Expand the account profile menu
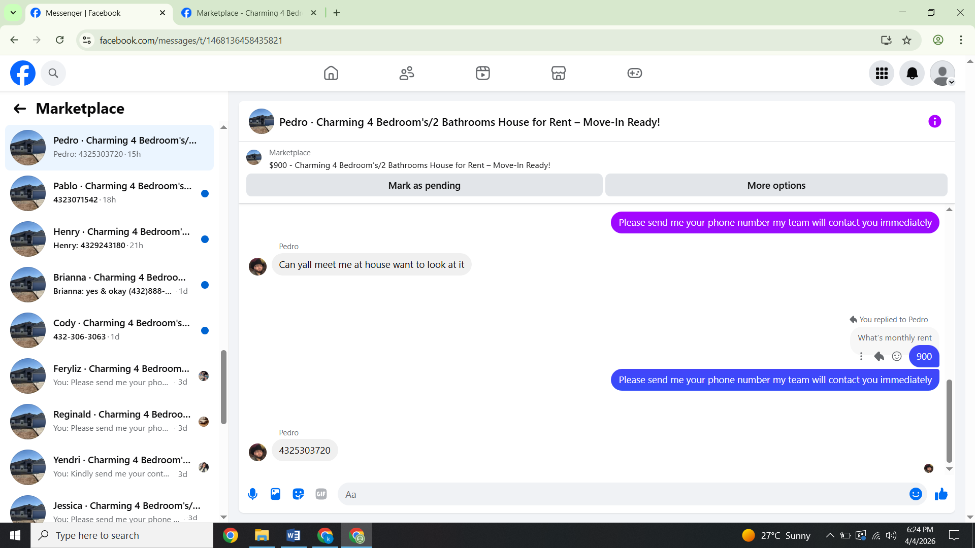 (942, 74)
